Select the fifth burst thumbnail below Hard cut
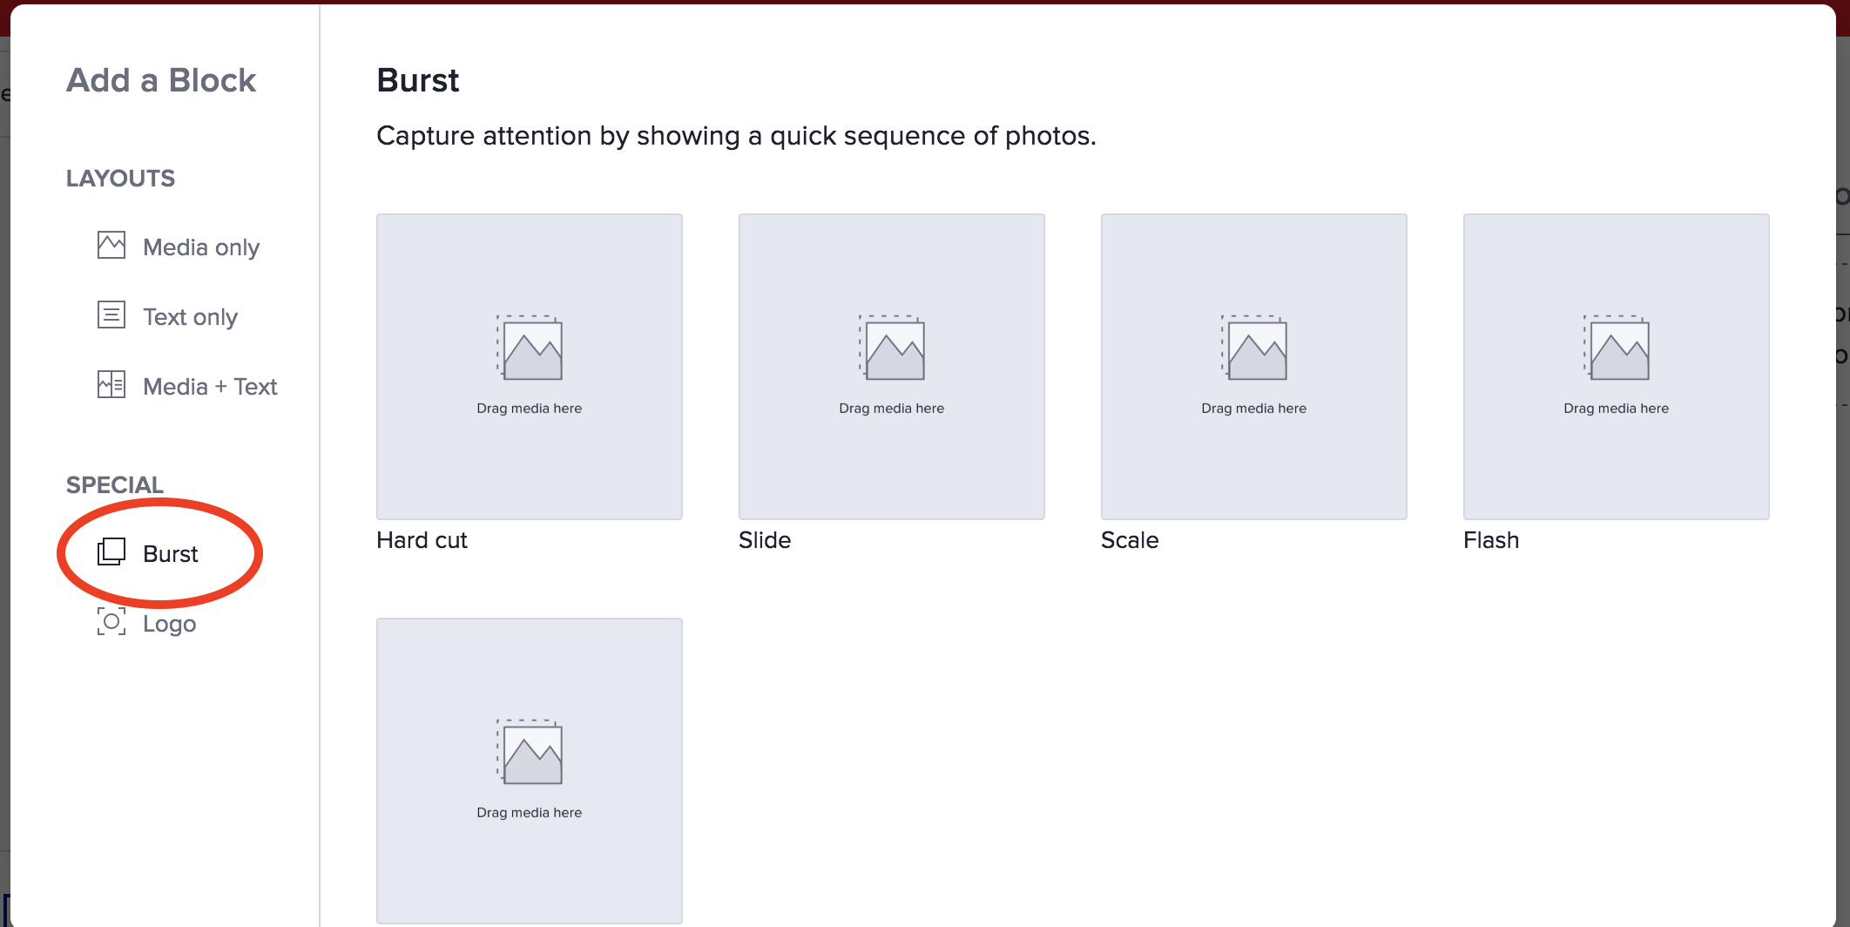1850x927 pixels. point(530,771)
